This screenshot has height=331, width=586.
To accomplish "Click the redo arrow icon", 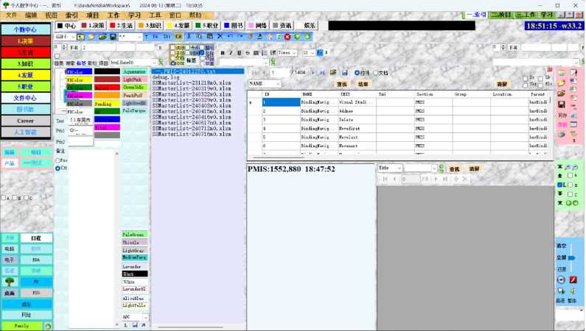I will [x=240, y=37].
